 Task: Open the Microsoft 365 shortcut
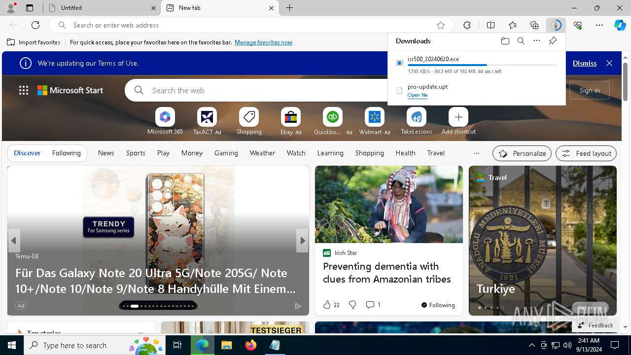click(x=165, y=121)
